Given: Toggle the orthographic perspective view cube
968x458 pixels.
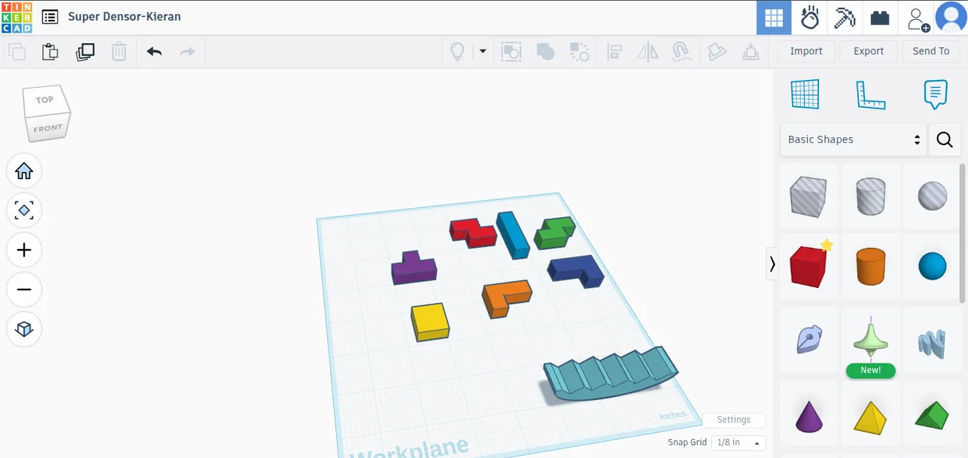Looking at the screenshot, I should tap(24, 330).
